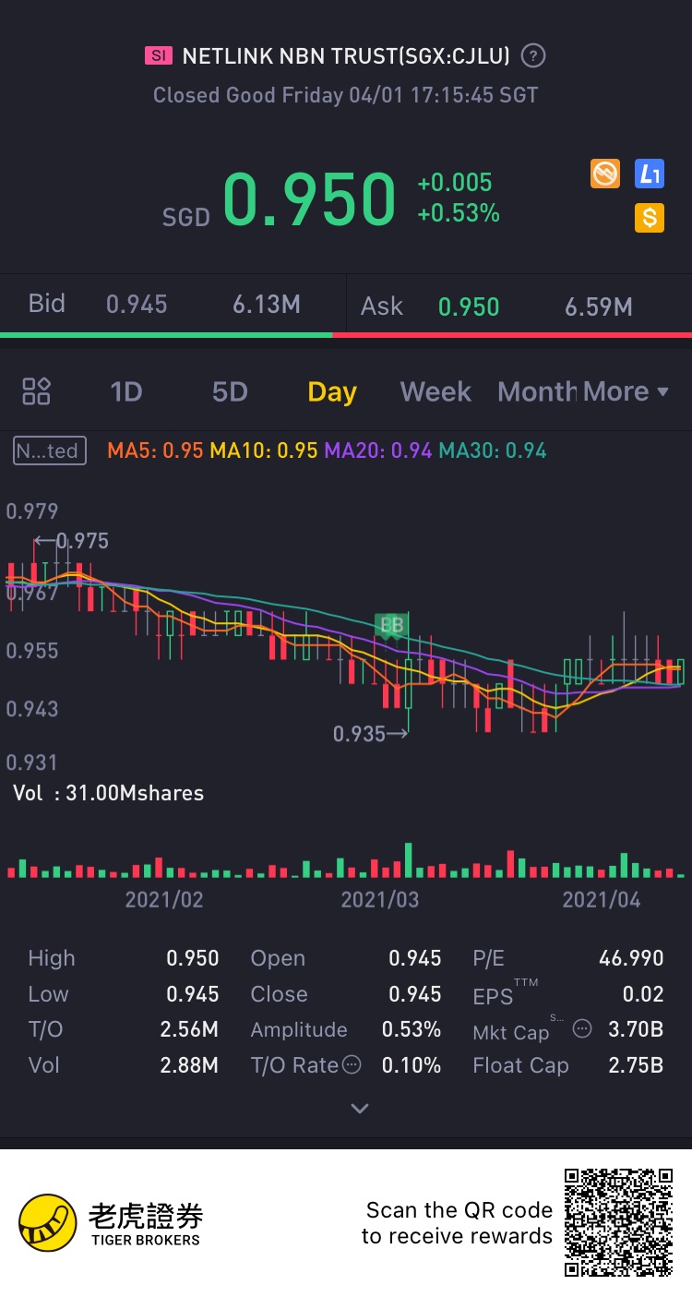Viewport: 692px width, 1297px height.
Task: Tap the Mkt Cap info circle icon
Action: tap(581, 1028)
